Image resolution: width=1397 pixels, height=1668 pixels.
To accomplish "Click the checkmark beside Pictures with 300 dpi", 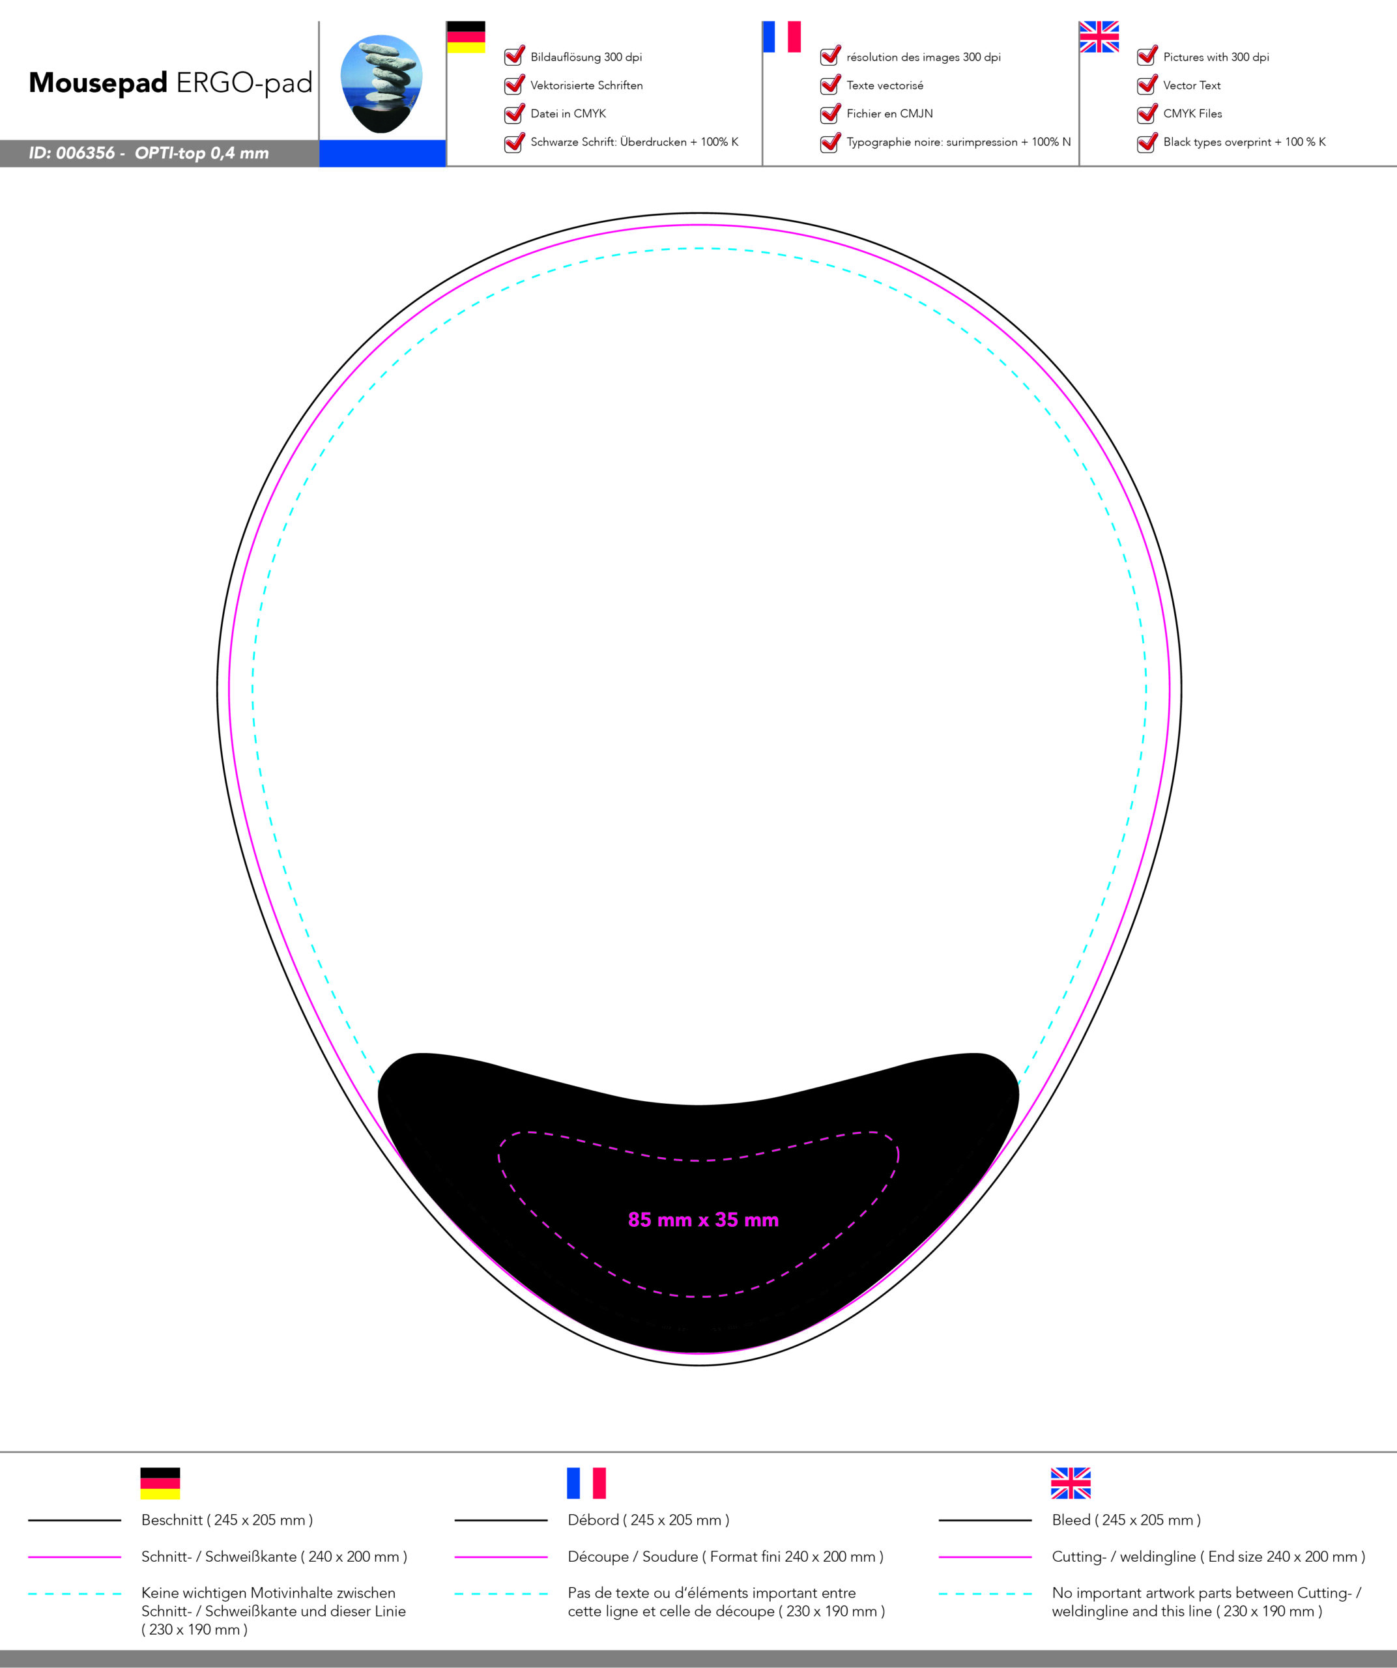I will pos(1147,55).
